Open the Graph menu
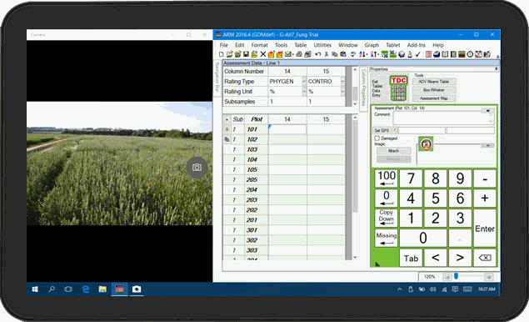The height and width of the screenshot is (322, 529). point(372,45)
